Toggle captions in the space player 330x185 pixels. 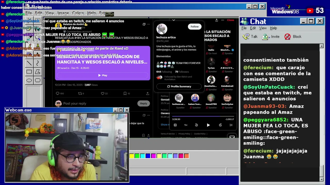click(x=175, y=125)
